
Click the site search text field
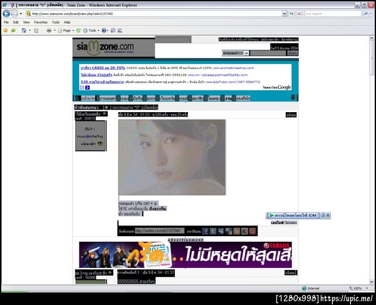point(268,53)
